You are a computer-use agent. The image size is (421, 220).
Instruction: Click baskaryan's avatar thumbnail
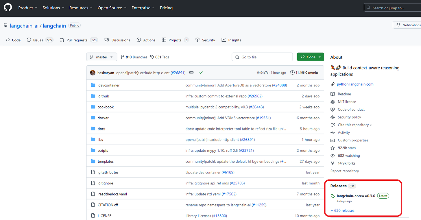coord(93,73)
